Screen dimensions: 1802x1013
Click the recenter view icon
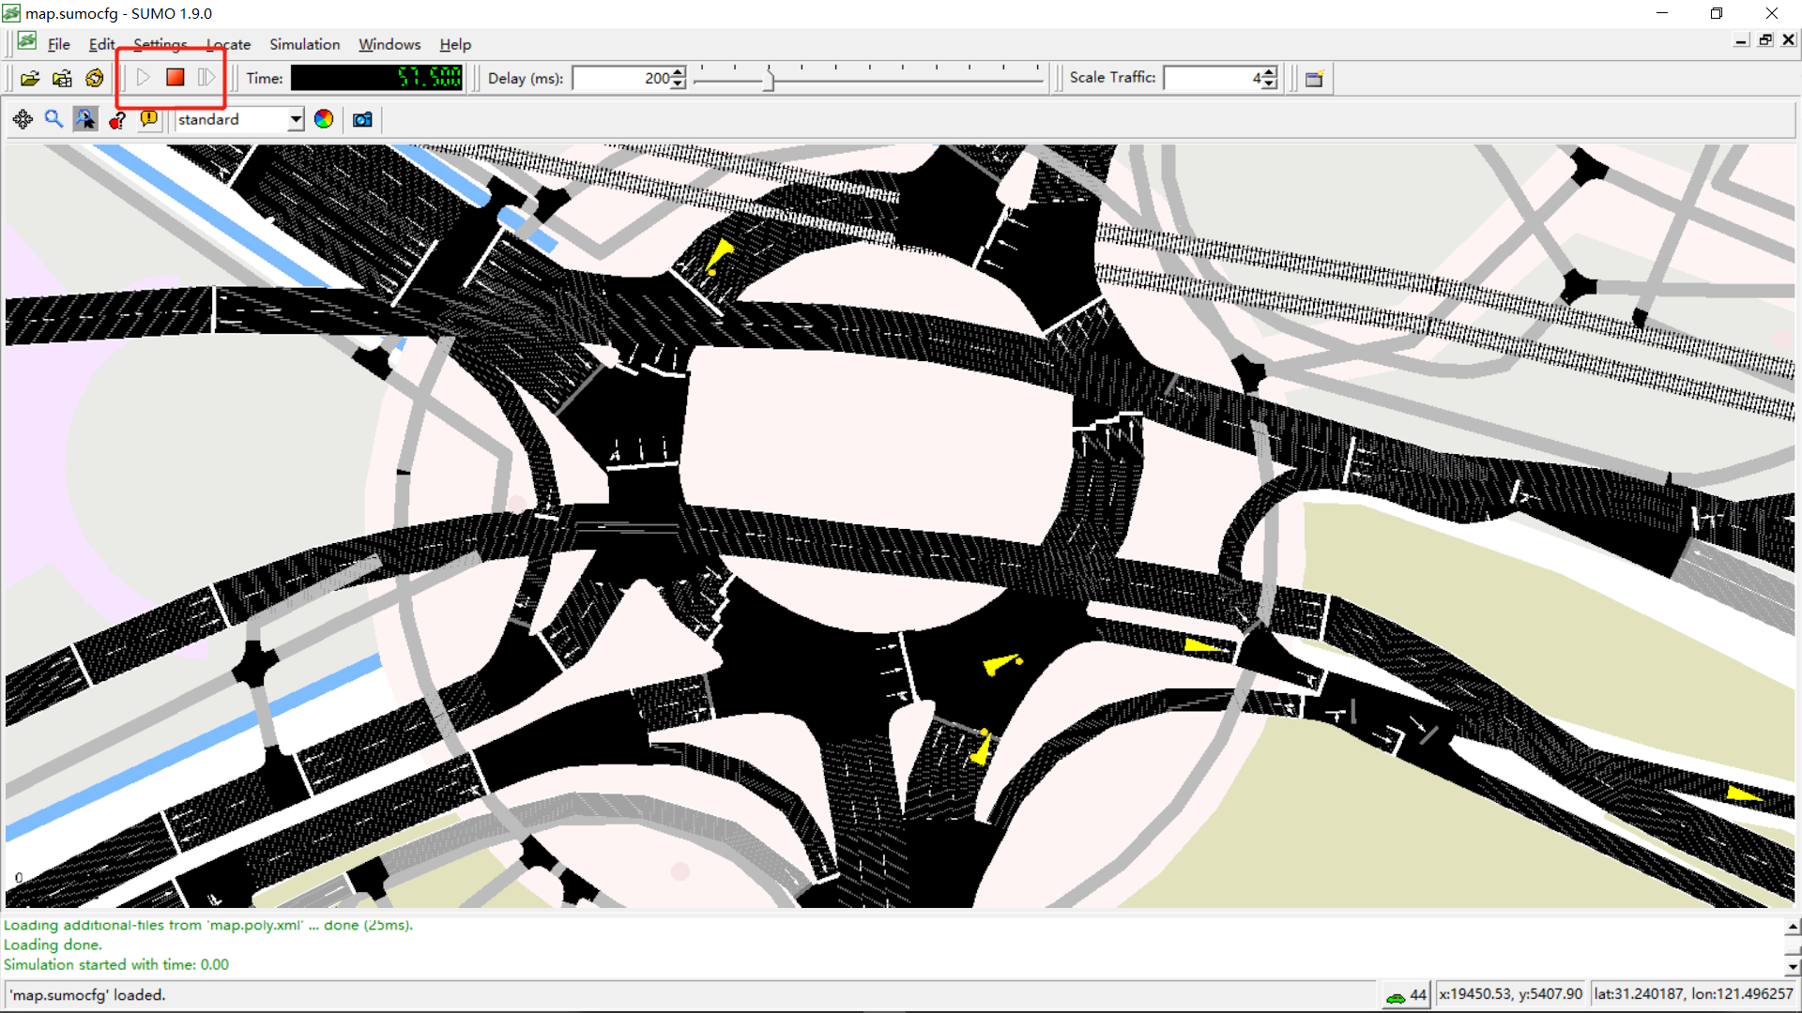tap(23, 119)
